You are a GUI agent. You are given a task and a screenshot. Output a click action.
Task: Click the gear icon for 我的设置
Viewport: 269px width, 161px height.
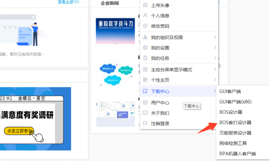click(145, 48)
